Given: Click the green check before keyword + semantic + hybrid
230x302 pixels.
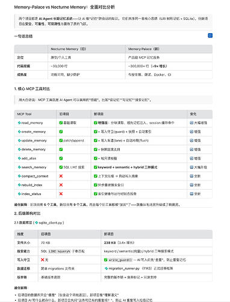Looking at the screenshot, I should [96, 167].
